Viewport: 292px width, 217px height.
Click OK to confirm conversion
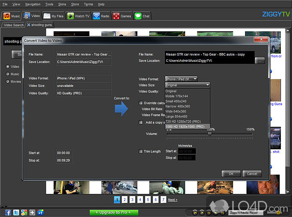pos(231,174)
